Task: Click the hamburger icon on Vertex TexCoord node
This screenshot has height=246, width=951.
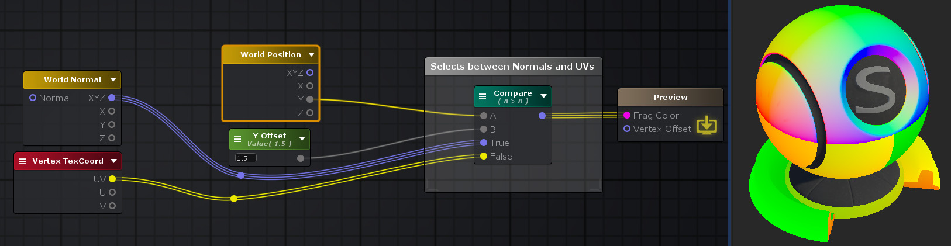Action: click(x=22, y=161)
